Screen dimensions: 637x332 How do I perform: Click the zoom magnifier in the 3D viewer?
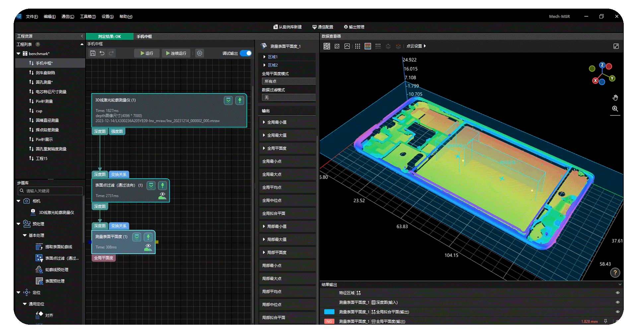615,109
